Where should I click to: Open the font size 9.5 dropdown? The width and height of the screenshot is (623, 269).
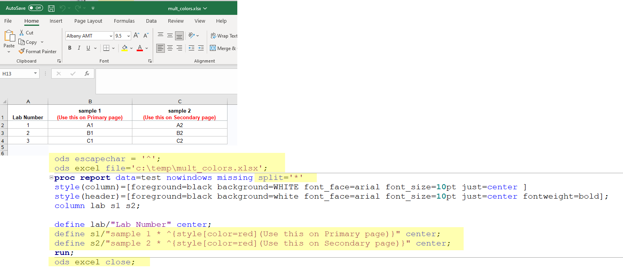tap(128, 36)
